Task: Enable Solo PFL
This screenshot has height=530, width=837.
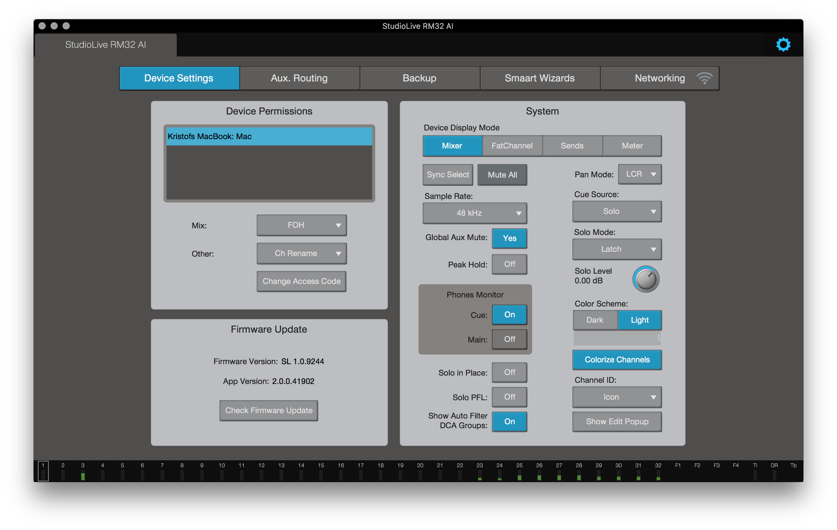Action: (510, 397)
